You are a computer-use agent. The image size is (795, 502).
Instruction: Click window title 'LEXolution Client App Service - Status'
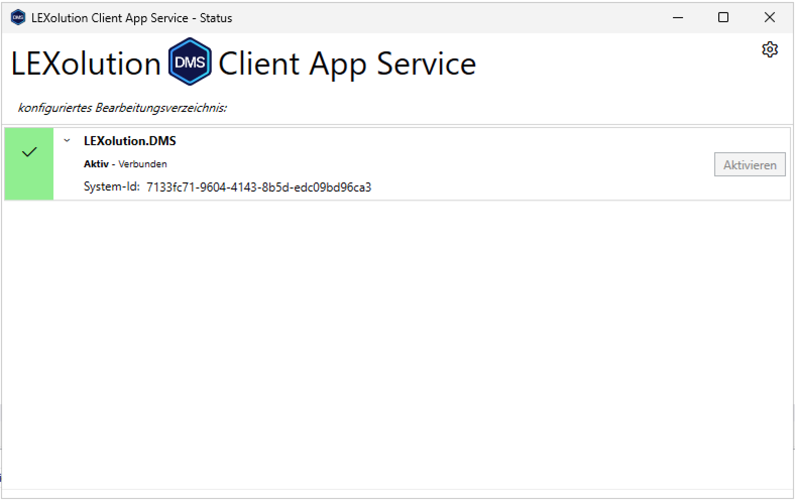[132, 18]
